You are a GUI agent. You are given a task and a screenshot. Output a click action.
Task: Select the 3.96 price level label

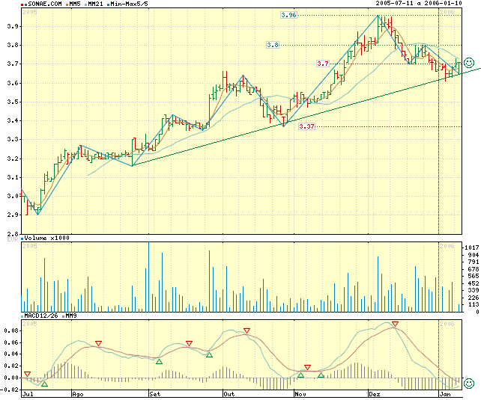pyautogui.click(x=288, y=15)
